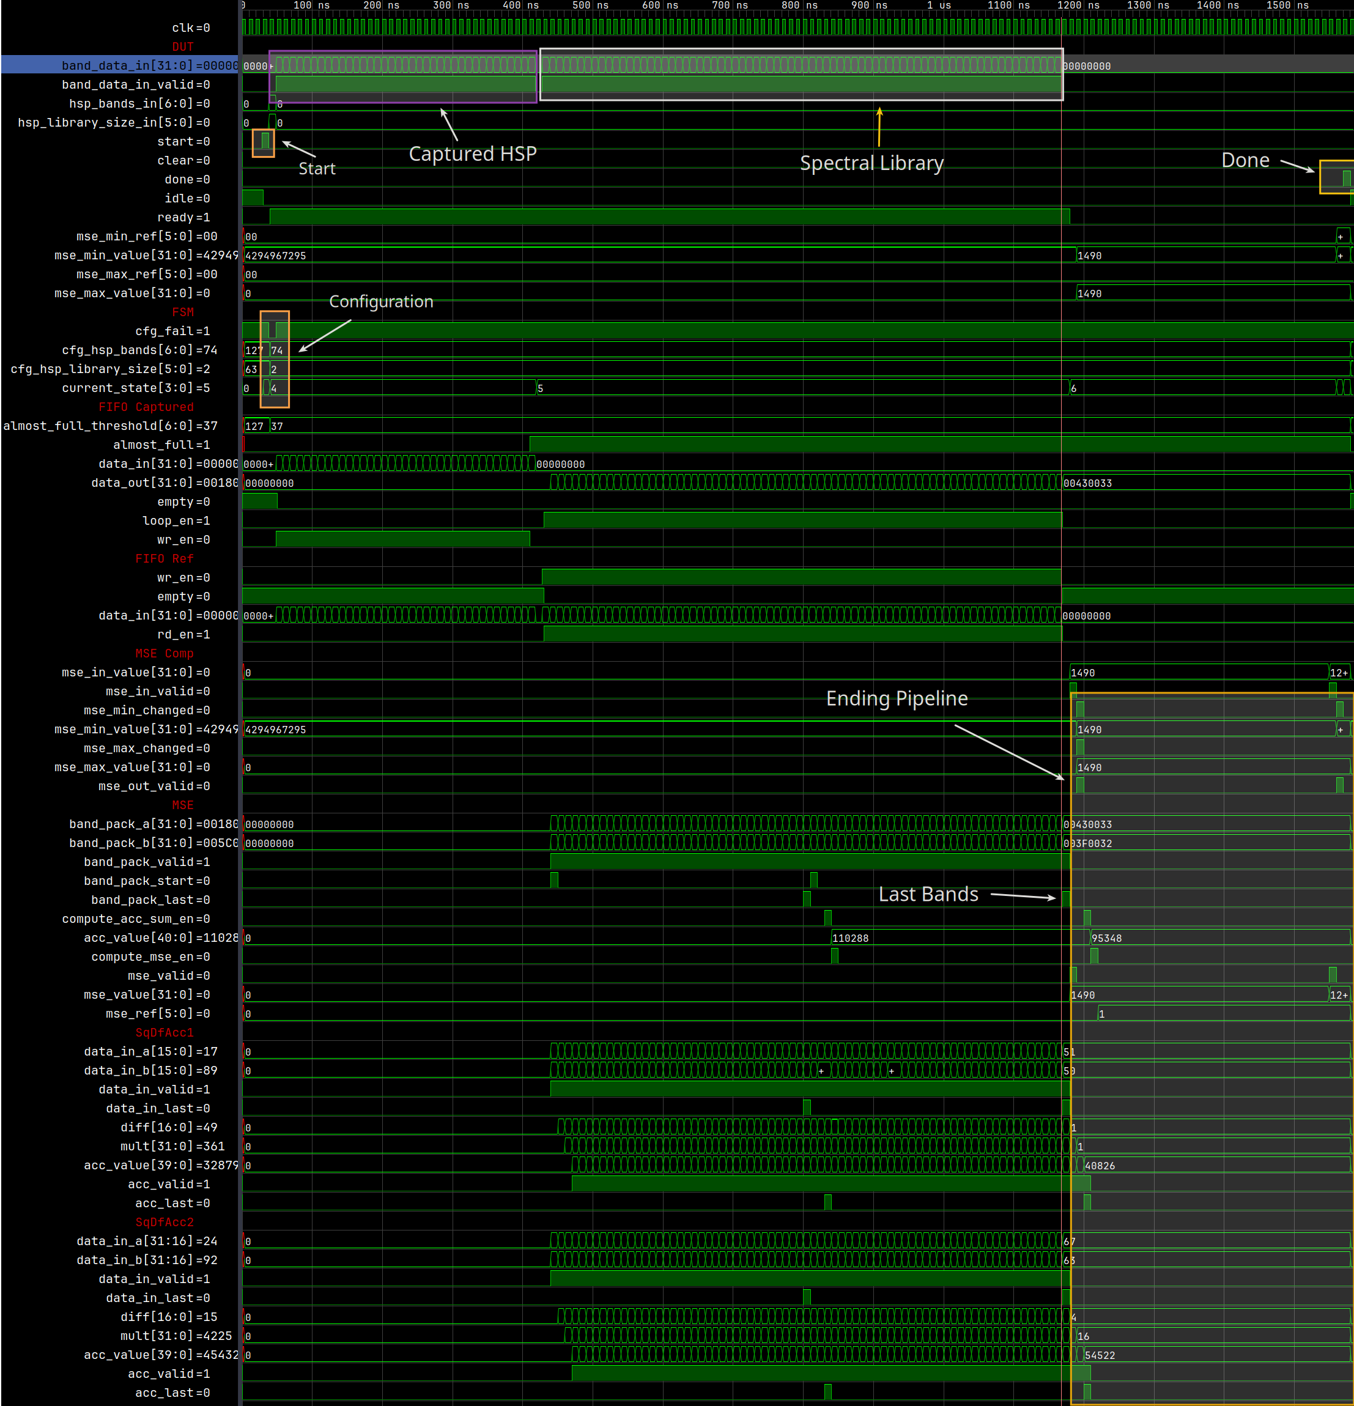Select the compute_acc_sum_en=0 signal
The image size is (1354, 1406).
[136, 919]
